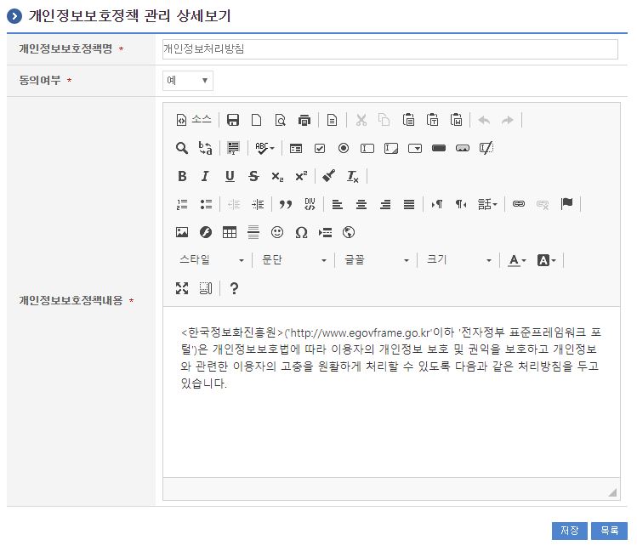This screenshot has width=637, height=551.
Task: Insert a radio button form element
Action: (x=344, y=148)
